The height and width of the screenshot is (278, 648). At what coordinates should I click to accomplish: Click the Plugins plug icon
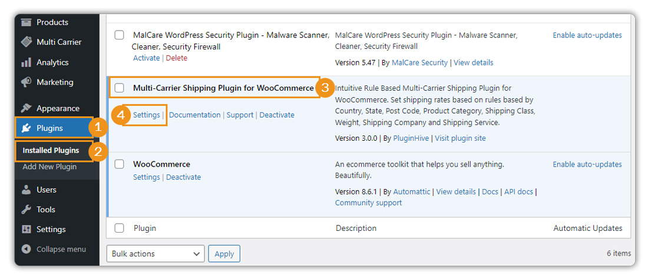point(26,128)
